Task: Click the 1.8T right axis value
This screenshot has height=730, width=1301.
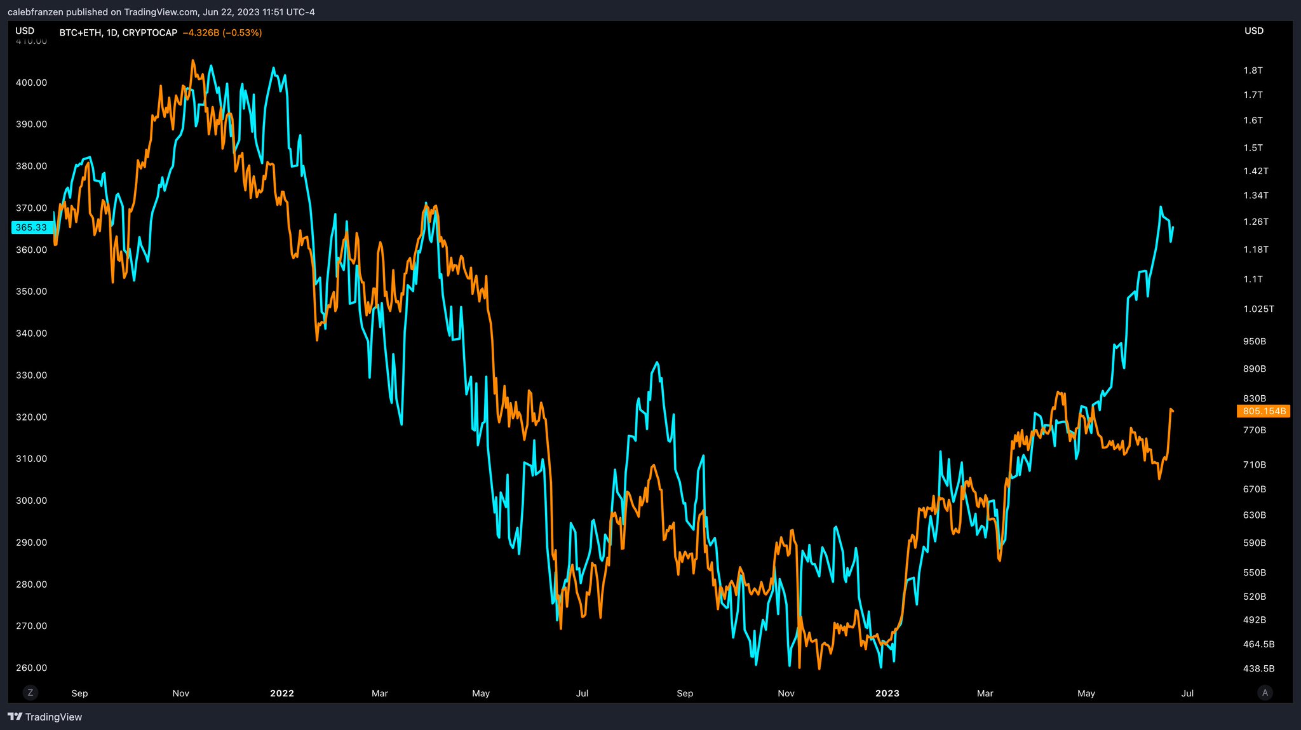Action: click(x=1253, y=71)
